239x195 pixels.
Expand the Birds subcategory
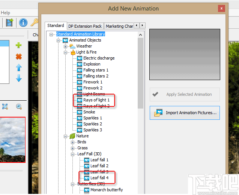pos(72,142)
